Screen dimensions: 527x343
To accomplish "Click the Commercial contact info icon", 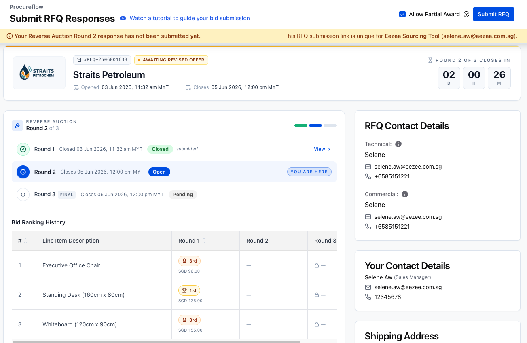I will (405, 194).
